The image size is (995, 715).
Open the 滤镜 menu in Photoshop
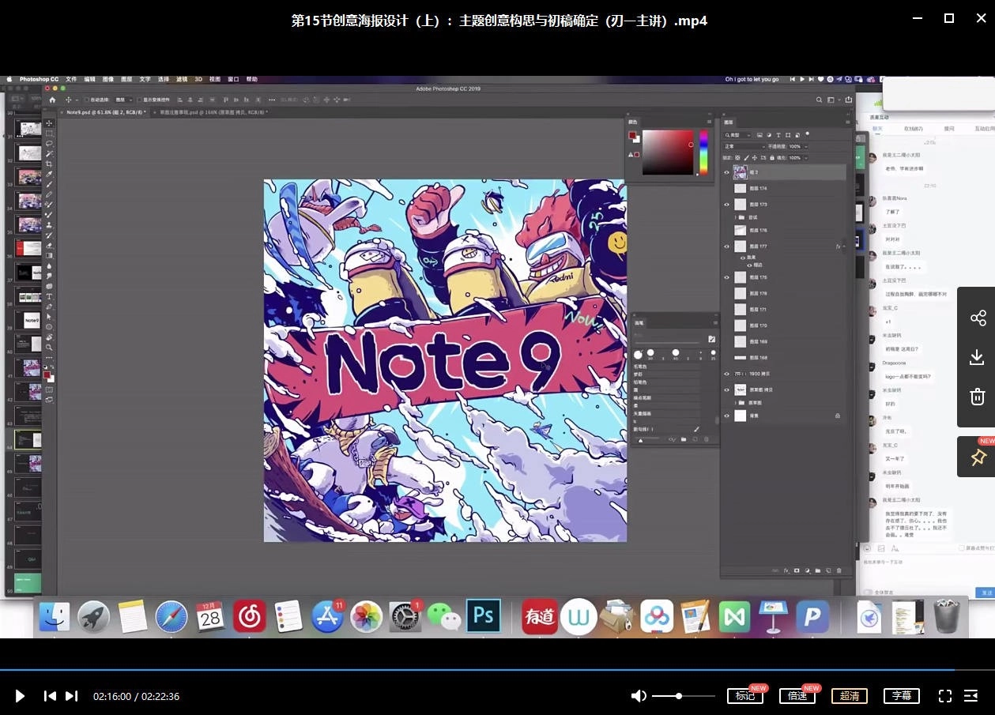pyautogui.click(x=182, y=80)
